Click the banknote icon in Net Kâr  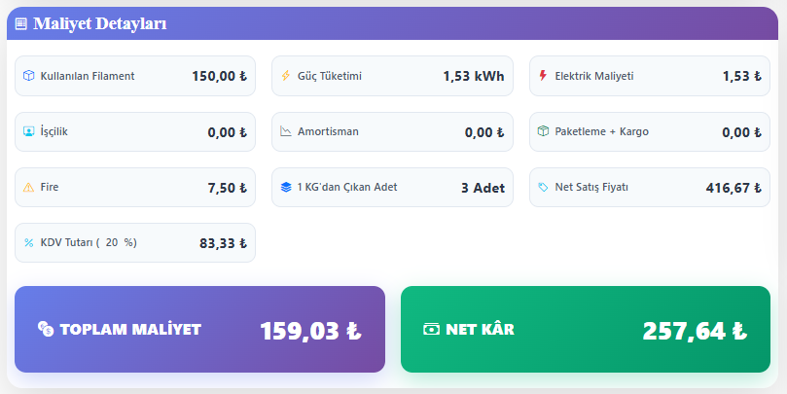pos(431,329)
